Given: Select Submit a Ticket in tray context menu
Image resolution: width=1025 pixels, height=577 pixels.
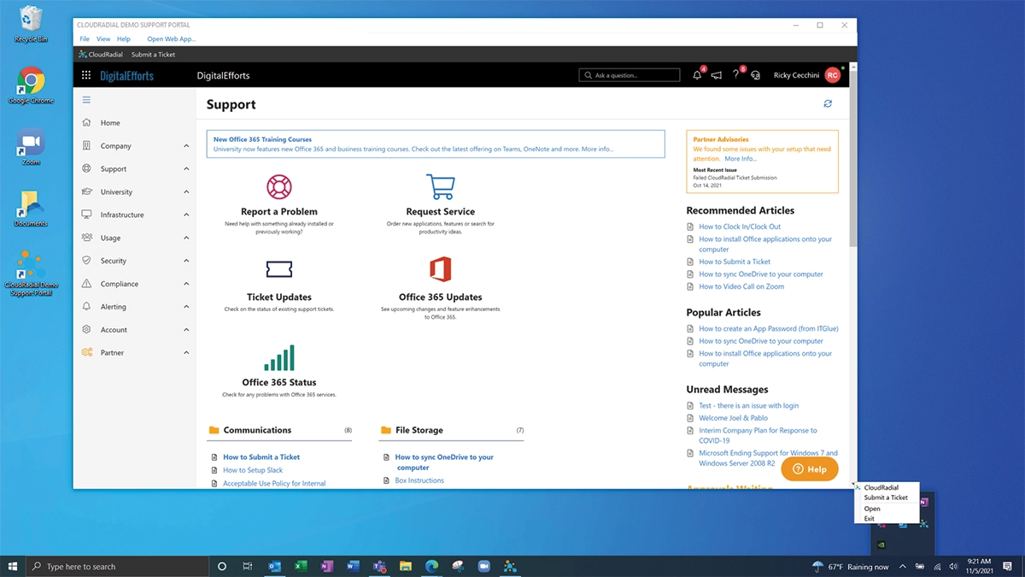Looking at the screenshot, I should coord(886,498).
